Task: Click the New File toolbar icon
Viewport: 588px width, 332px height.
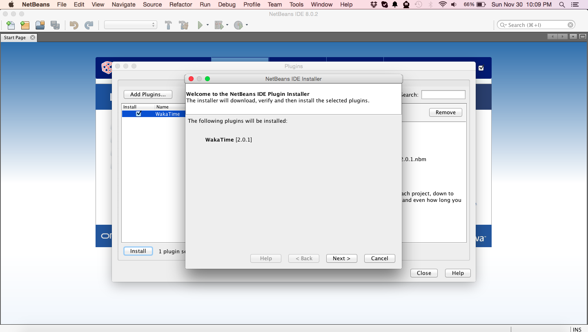Action: (11, 25)
